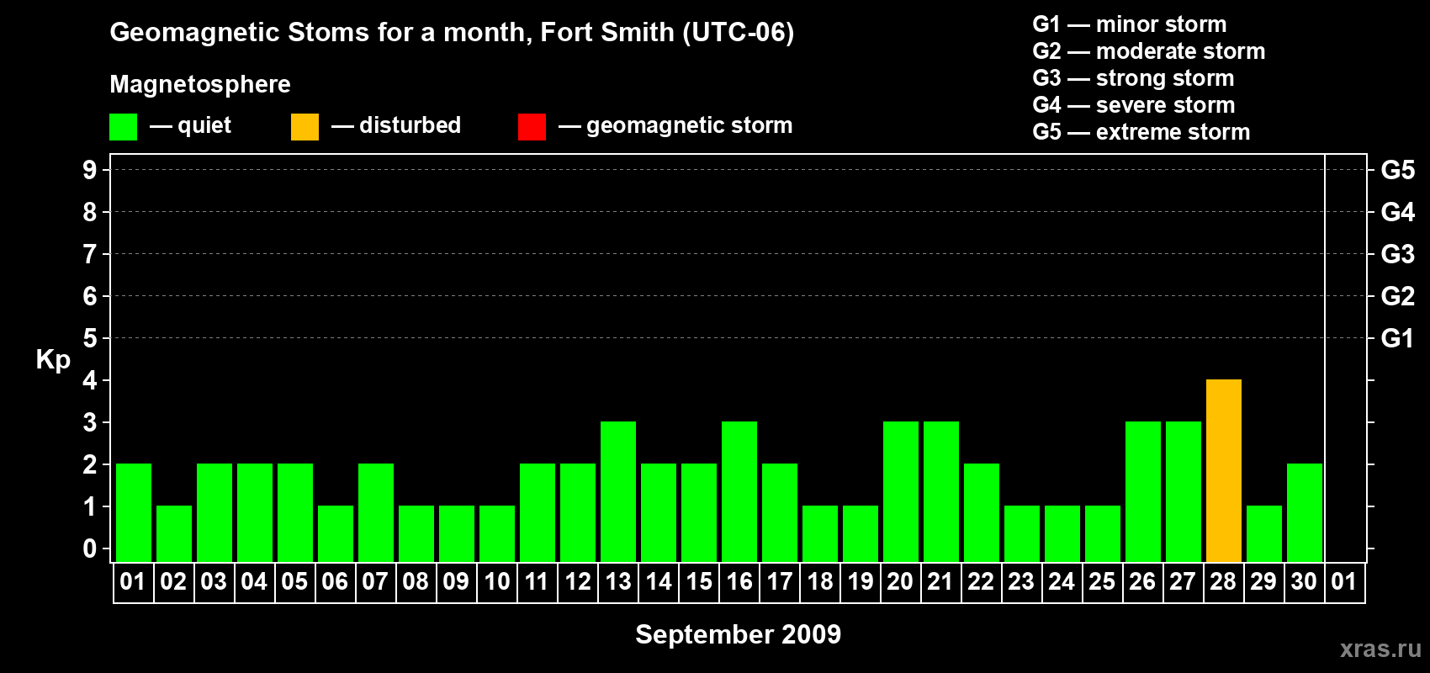Click the Kp value 5 on the left axis
This screenshot has width=1430, height=673.
click(90, 338)
